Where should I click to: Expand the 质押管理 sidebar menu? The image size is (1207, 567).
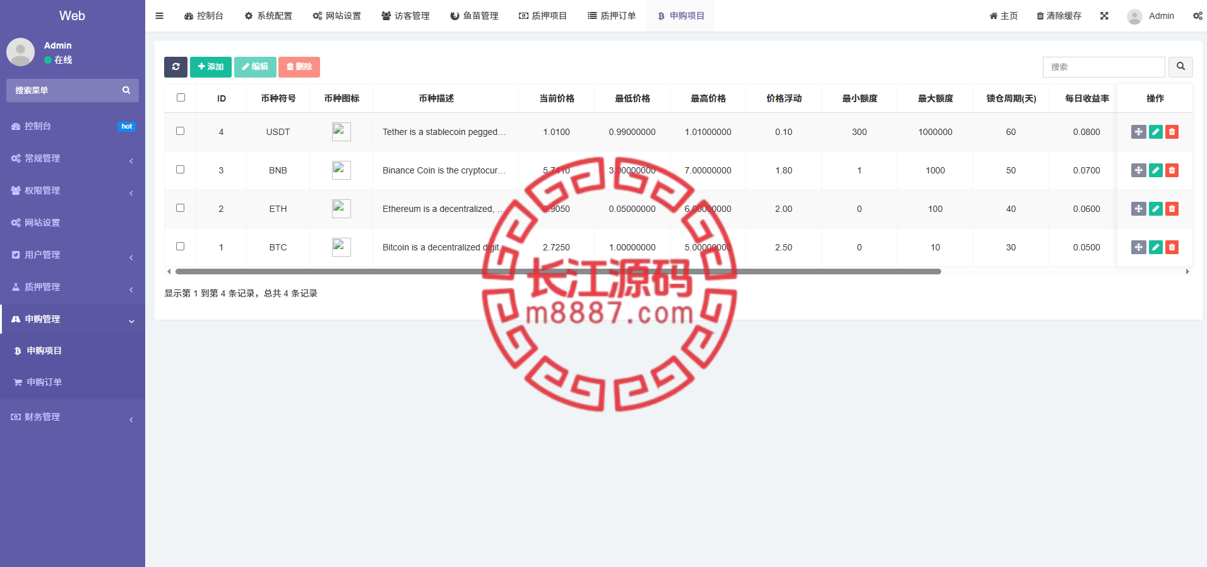[73, 287]
